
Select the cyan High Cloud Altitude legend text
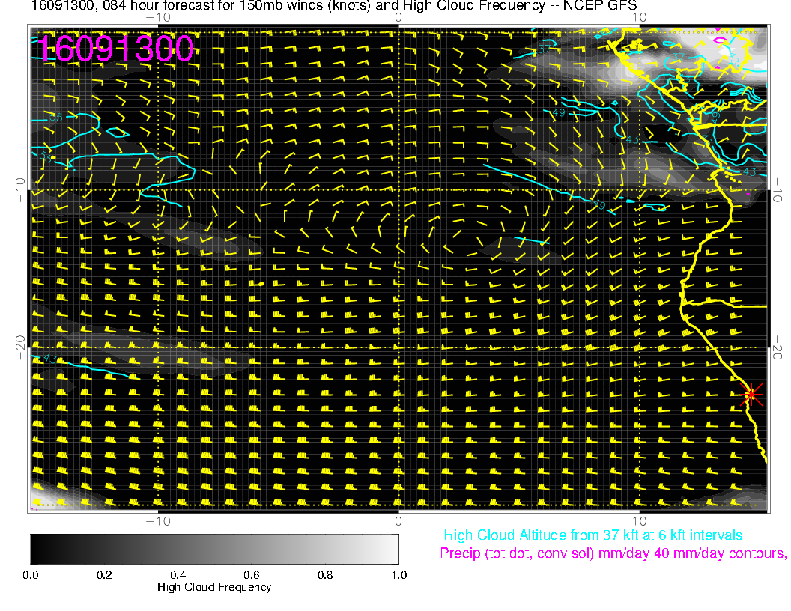593,535
